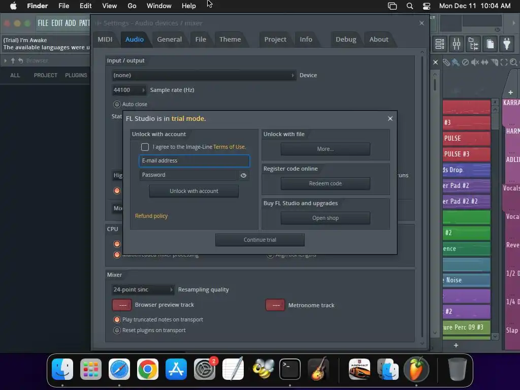Open Control Center in the menu bar
This screenshot has height=390, width=520.
[x=427, y=6]
